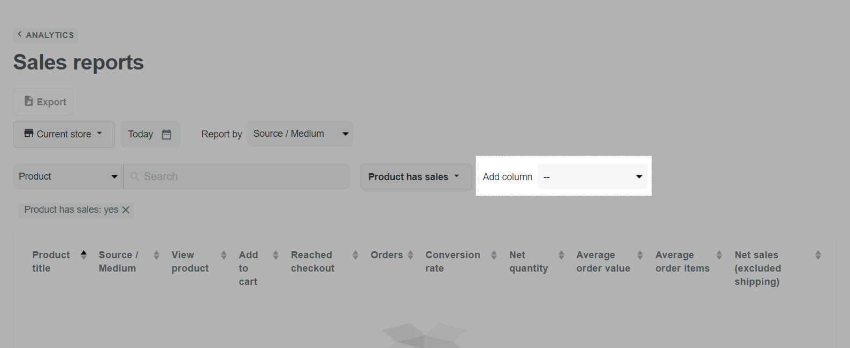
Task: Remove the 'Product has sales: yes' filter
Action: click(126, 210)
